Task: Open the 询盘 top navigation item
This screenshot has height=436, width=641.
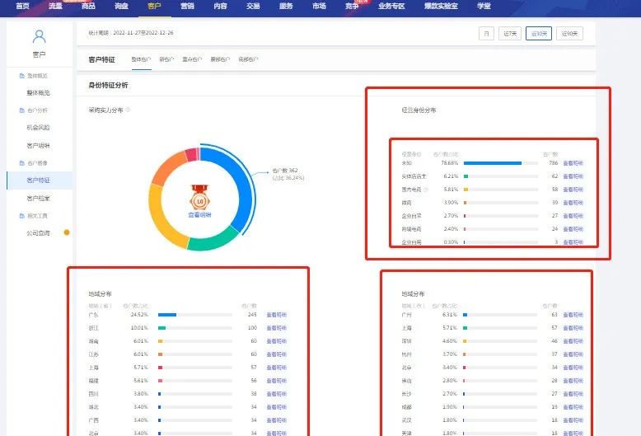Action: click(x=121, y=6)
